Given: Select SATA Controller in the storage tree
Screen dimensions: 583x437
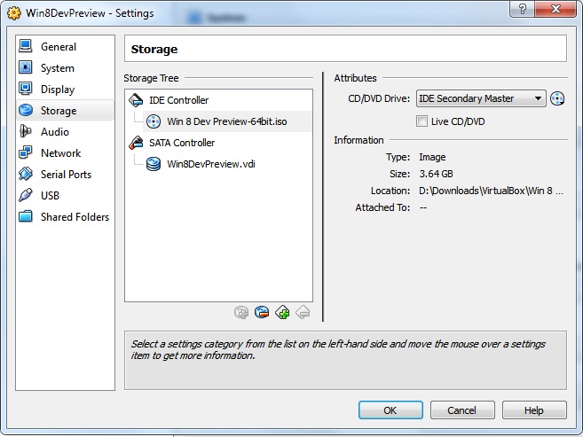Looking at the screenshot, I should point(181,143).
